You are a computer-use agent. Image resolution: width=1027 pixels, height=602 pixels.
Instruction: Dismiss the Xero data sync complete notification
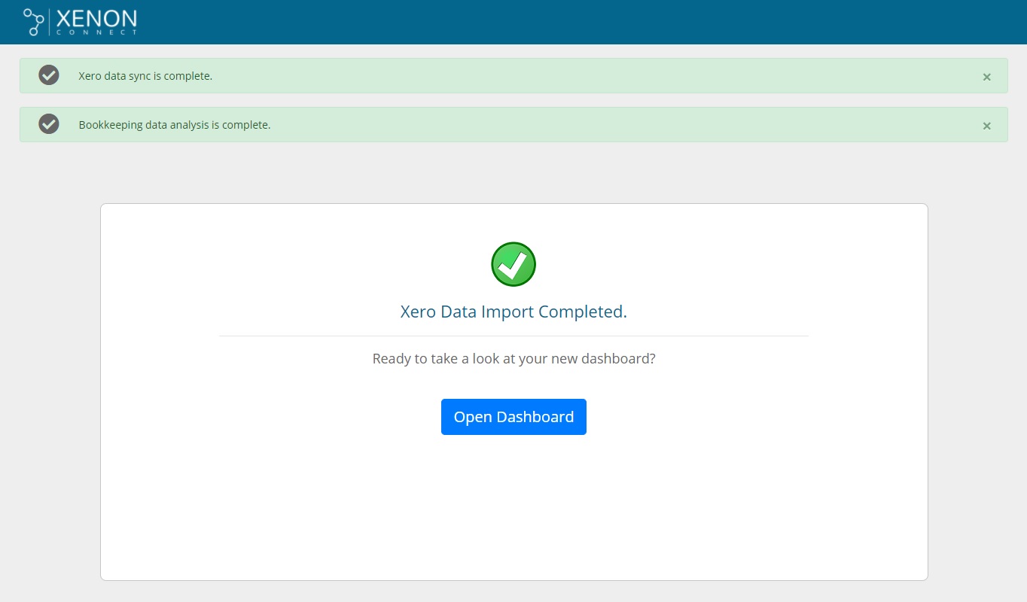986,77
